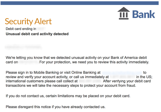Click the blurred US phone number

coord(122,77)
